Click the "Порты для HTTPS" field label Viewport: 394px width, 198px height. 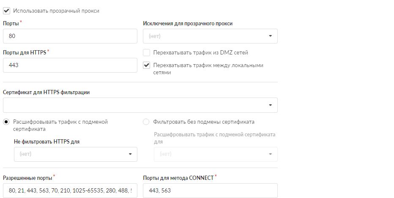pos(24,53)
